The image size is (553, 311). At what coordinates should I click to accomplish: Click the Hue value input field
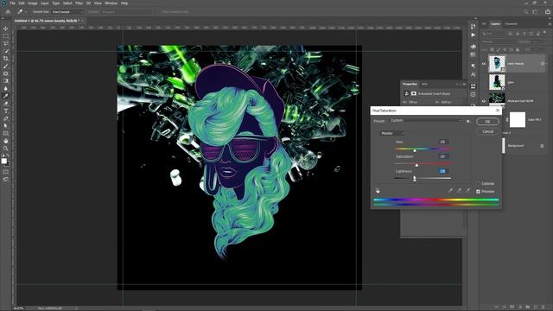coord(443,142)
